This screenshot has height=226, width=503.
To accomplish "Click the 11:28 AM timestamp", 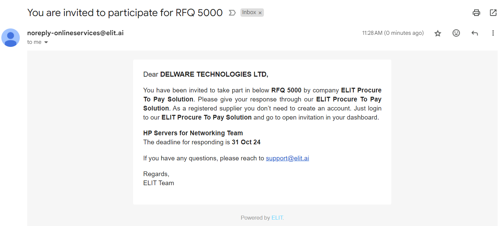I will pyautogui.click(x=393, y=33).
